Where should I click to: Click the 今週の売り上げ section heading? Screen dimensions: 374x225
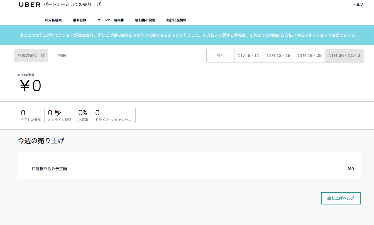pyautogui.click(x=41, y=141)
